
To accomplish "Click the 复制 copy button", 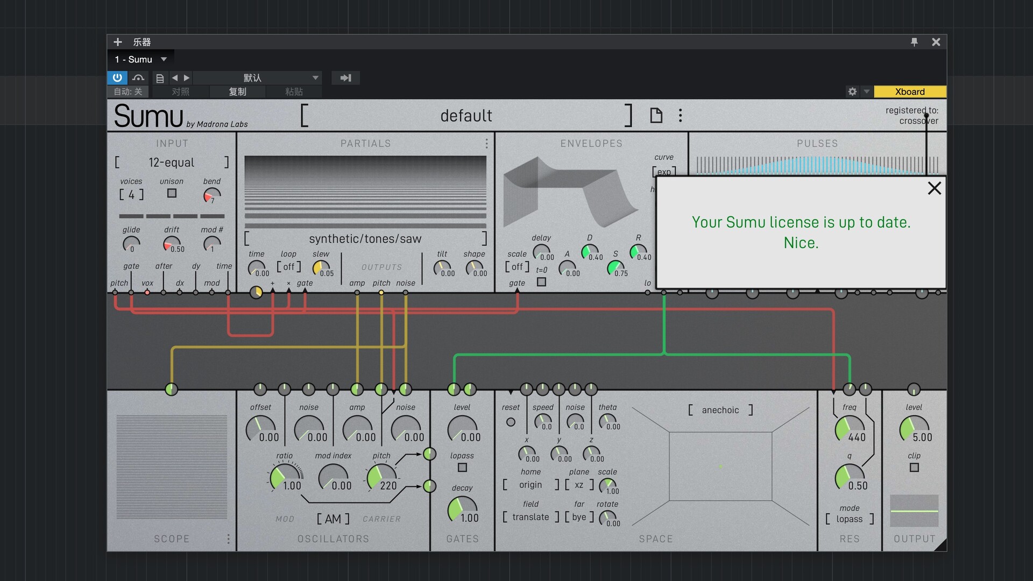I will coord(237,91).
